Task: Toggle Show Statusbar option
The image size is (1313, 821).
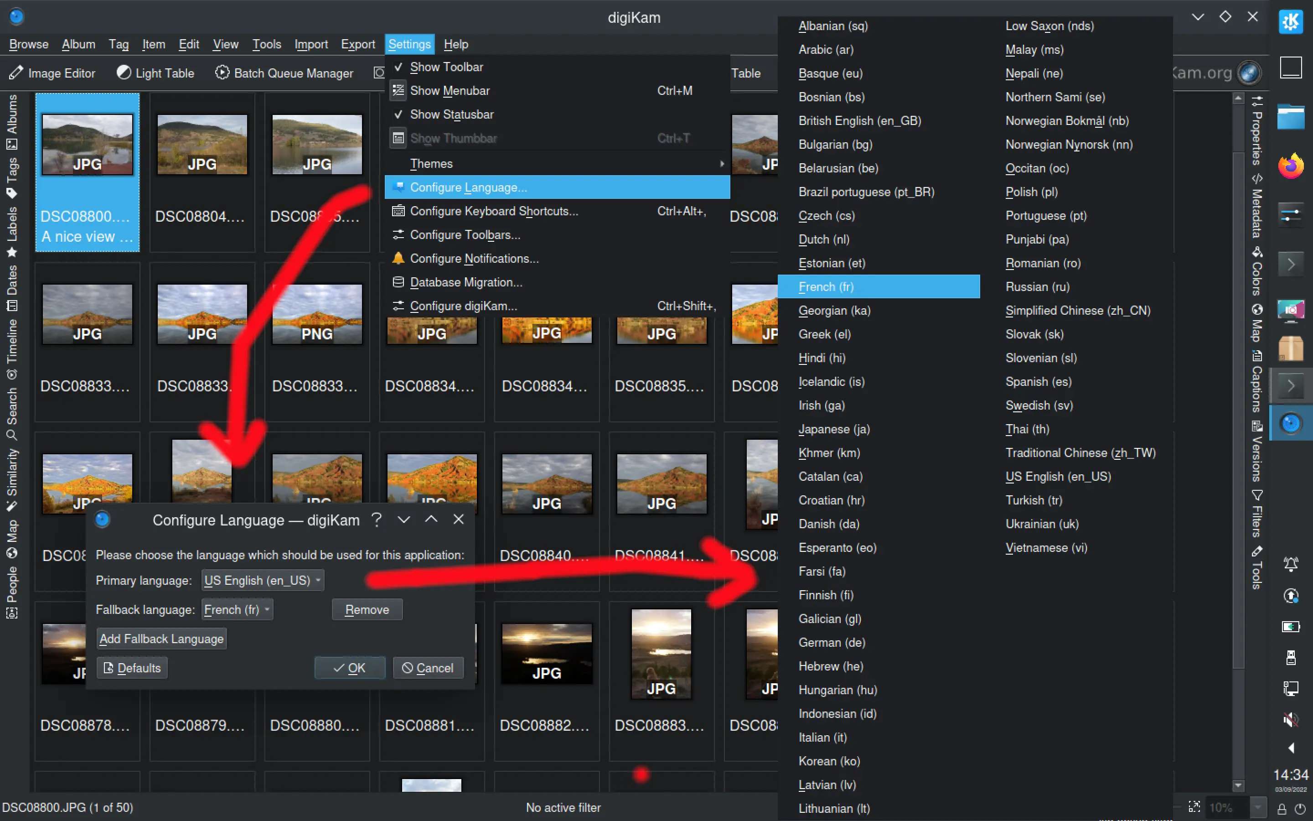Action: pyautogui.click(x=451, y=114)
